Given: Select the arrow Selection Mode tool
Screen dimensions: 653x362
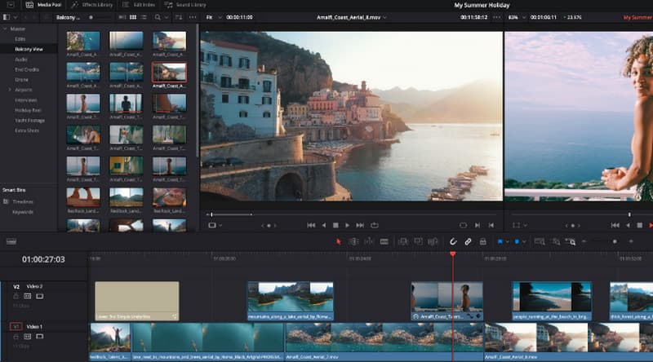Looking at the screenshot, I should point(338,242).
